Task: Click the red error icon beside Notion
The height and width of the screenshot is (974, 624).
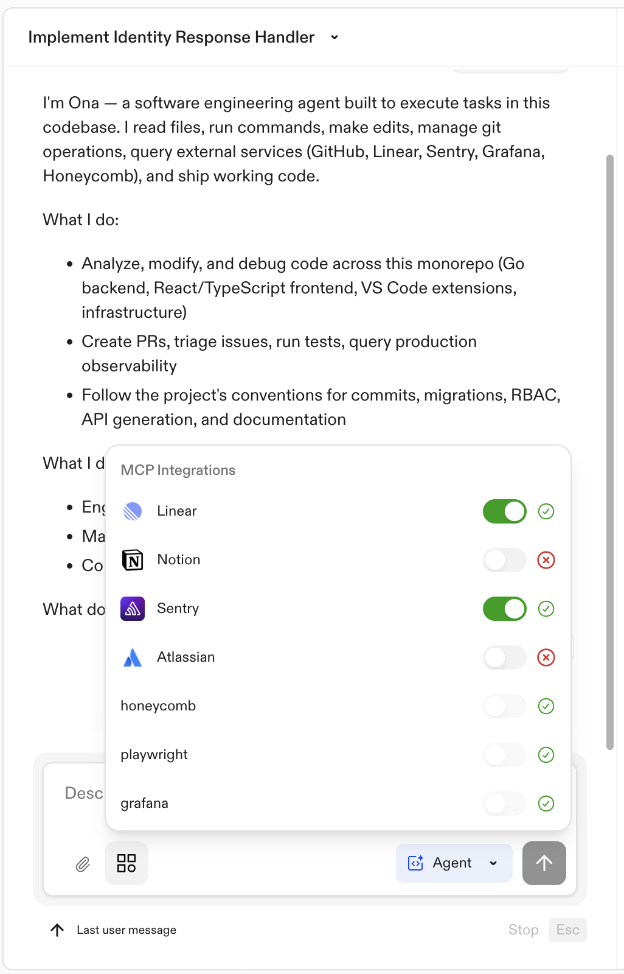Action: (546, 560)
